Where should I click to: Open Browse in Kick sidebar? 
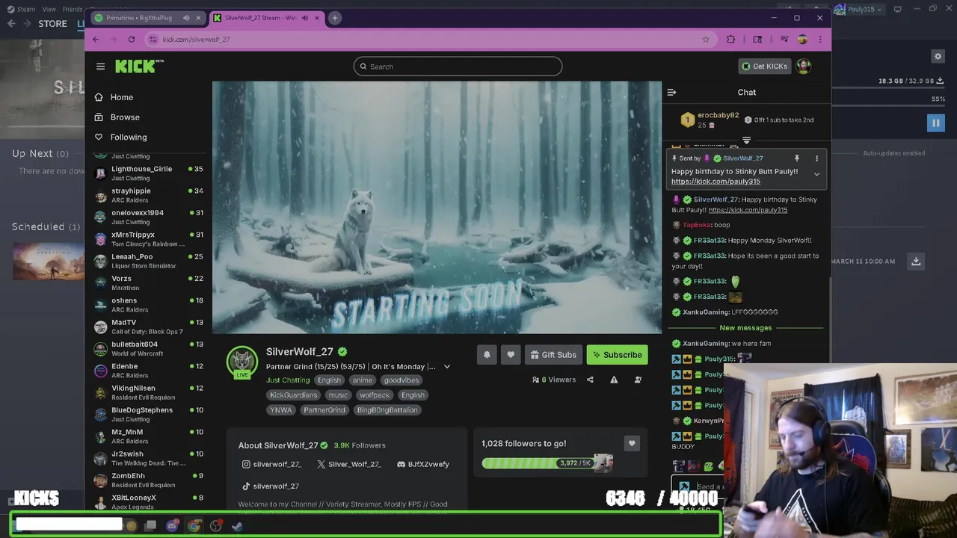tap(117, 117)
